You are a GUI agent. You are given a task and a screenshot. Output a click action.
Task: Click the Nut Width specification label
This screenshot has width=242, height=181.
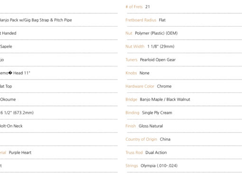[x=135, y=46]
